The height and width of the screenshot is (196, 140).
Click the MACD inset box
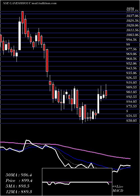77,182
